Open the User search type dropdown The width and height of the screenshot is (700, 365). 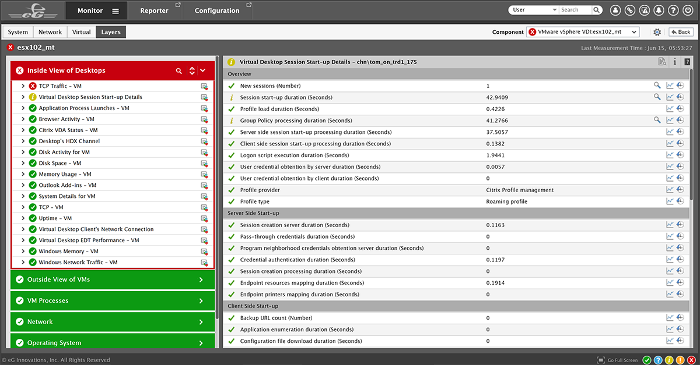tap(533, 10)
